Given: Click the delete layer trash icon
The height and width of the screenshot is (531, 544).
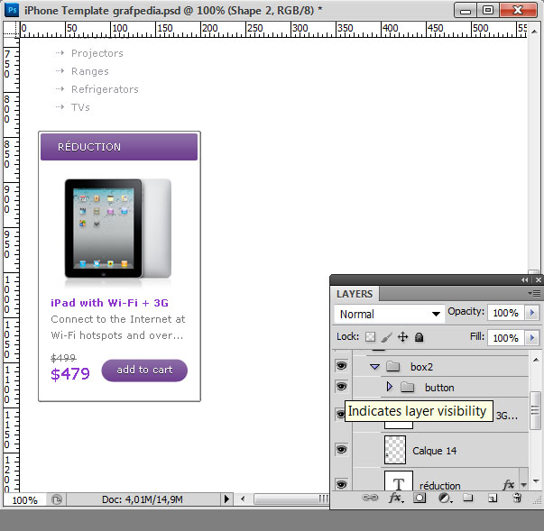Looking at the screenshot, I should coord(517,498).
